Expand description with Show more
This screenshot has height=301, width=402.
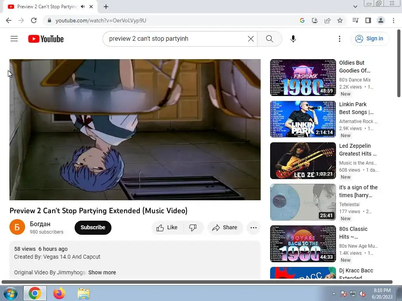point(102,272)
